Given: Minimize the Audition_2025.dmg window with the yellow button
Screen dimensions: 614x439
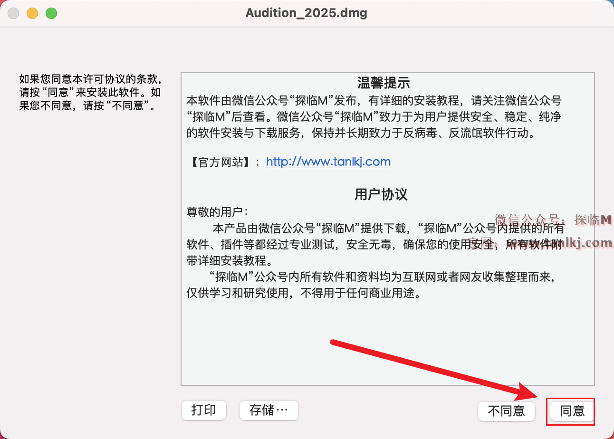Looking at the screenshot, I should tap(32, 13).
